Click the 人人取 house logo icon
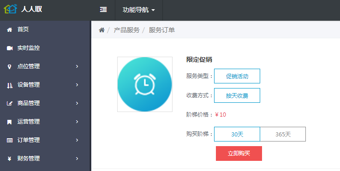This screenshot has height=171, width=340. tap(11, 9)
